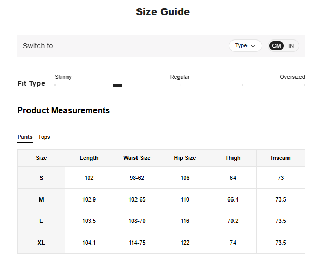Select the S size row label
This screenshot has width=315, height=254.
pos(42,178)
